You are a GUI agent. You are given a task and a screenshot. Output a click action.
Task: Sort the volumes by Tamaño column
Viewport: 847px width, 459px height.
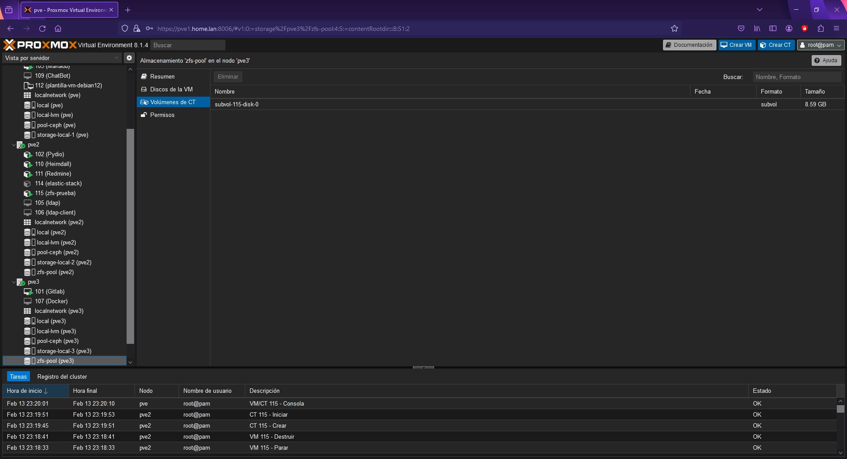pos(822,92)
